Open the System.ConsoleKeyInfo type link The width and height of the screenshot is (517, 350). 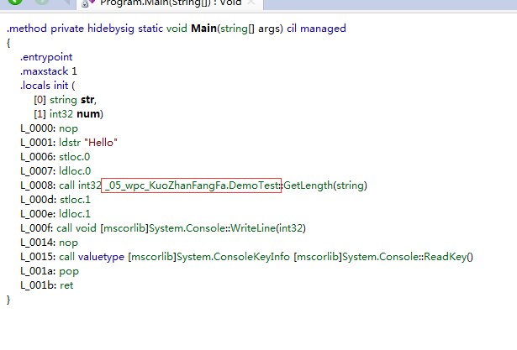pos(233,257)
